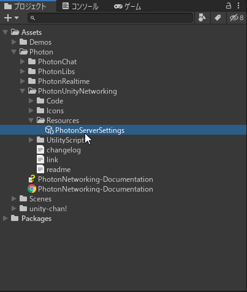Viewport: 247px width, 292px height.
Task: Toggle the panel lock icon
Action: (x=229, y=6)
